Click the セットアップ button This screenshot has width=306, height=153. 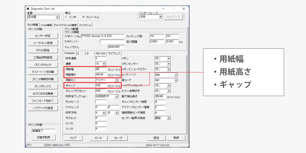tap(174, 17)
